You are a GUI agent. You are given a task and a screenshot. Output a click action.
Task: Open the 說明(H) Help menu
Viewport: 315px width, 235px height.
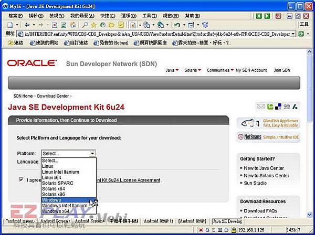[193, 16]
